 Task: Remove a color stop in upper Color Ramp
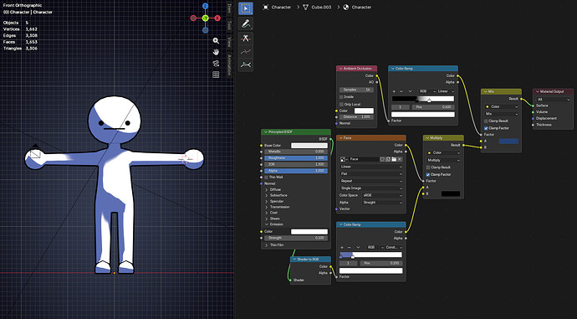point(401,91)
